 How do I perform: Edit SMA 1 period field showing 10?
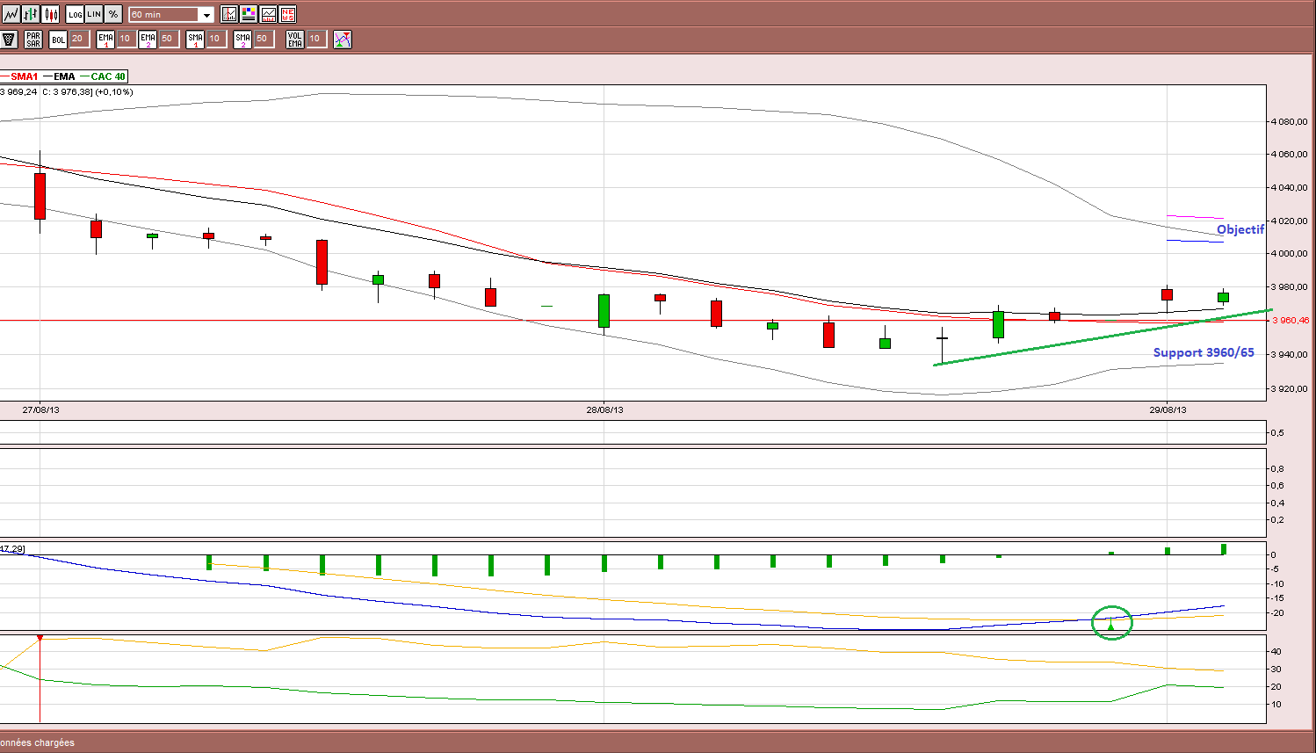[216, 39]
